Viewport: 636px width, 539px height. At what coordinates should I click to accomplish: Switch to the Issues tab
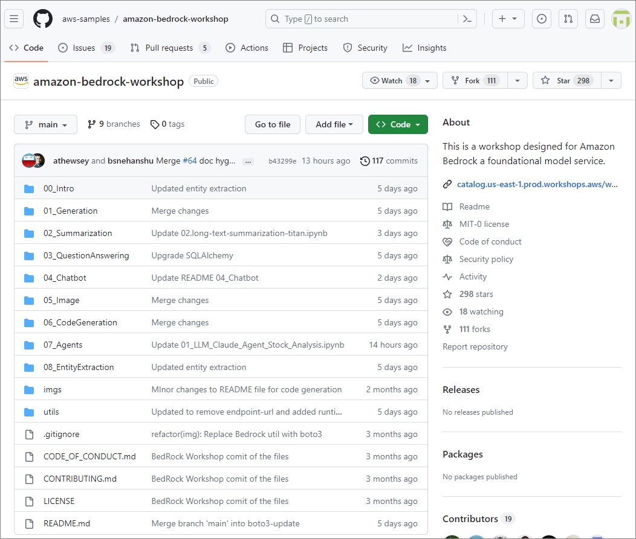pos(86,48)
